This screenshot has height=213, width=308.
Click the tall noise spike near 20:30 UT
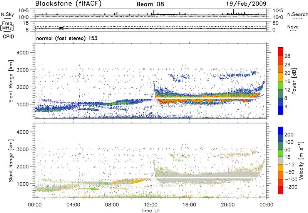click(234, 12)
